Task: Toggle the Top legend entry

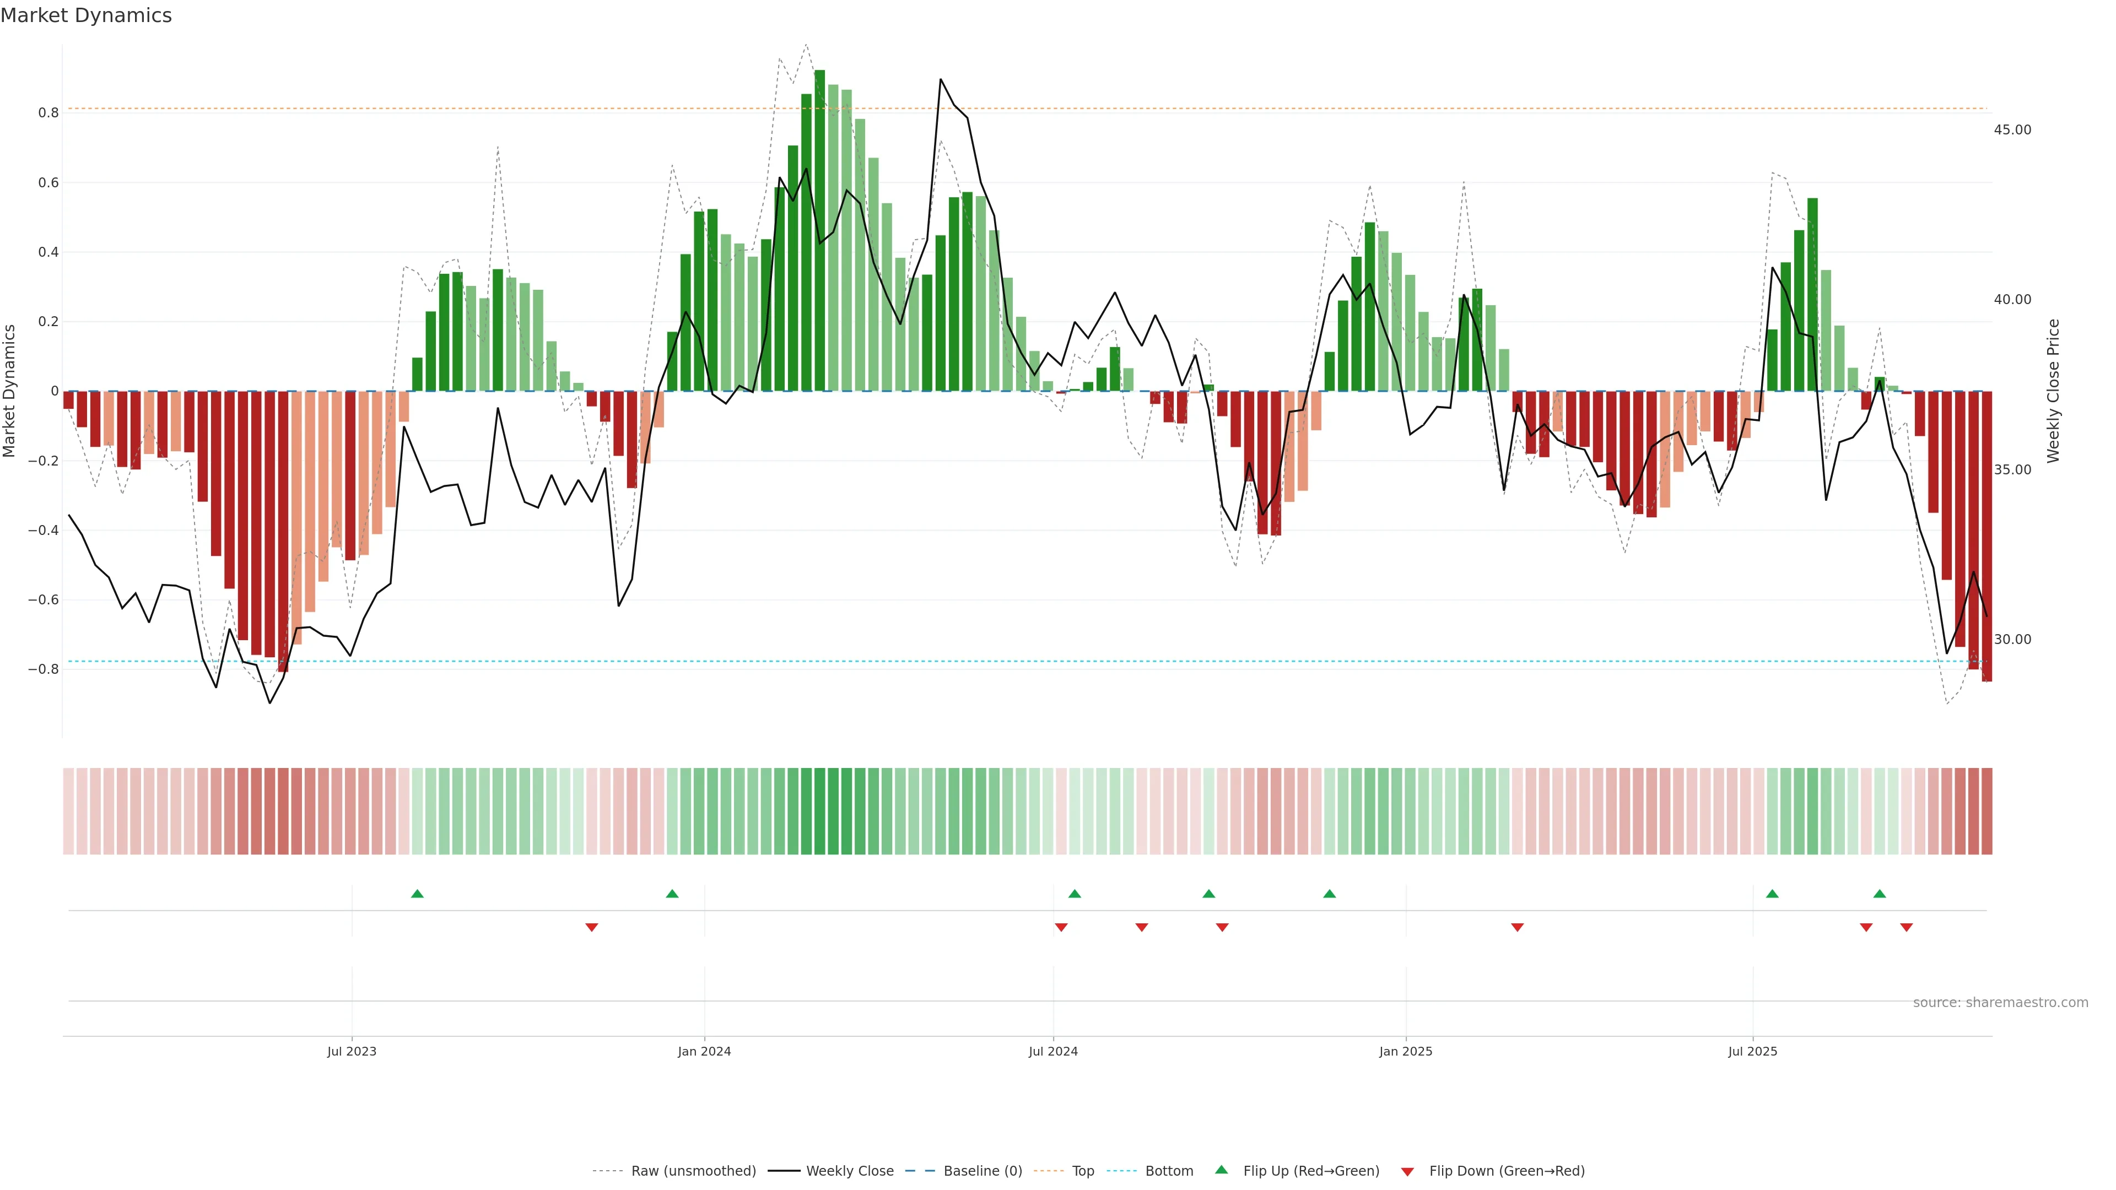Action: (1083, 1171)
